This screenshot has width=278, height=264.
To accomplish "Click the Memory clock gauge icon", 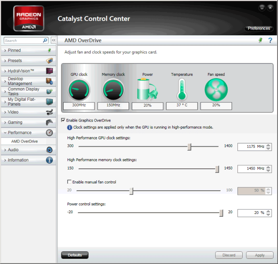I will click(x=113, y=89).
